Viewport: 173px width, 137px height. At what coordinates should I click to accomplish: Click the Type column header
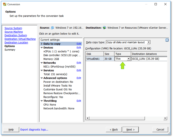point(123,54)
